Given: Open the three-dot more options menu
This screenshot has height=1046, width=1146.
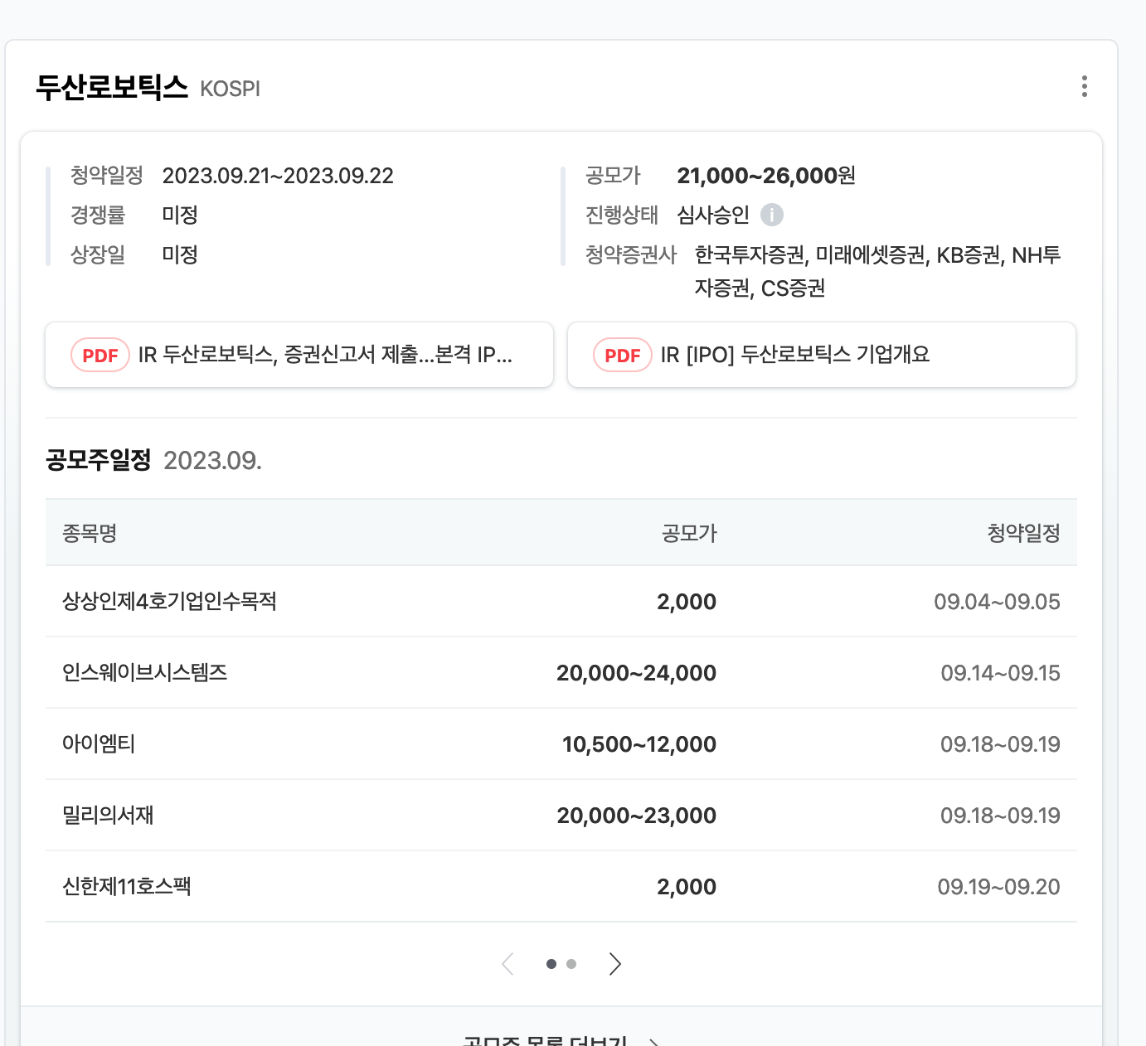Looking at the screenshot, I should 1084,86.
